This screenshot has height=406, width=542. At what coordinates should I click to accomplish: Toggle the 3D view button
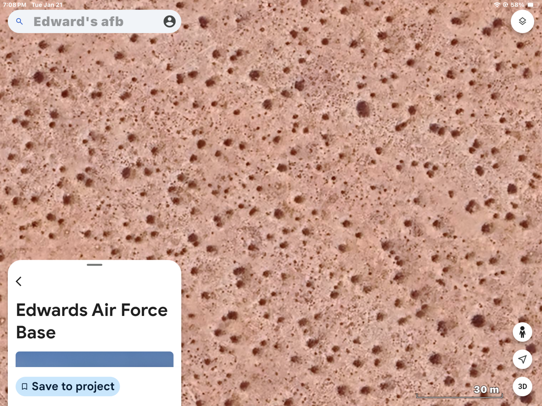tap(522, 386)
